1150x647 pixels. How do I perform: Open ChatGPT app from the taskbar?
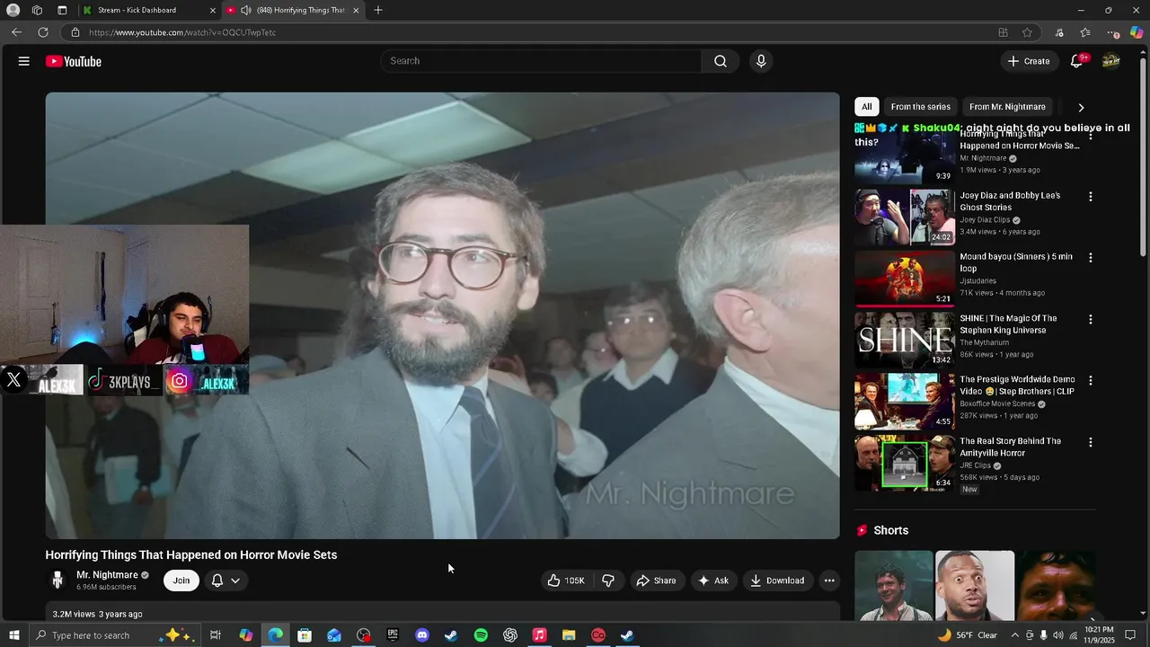(510, 635)
